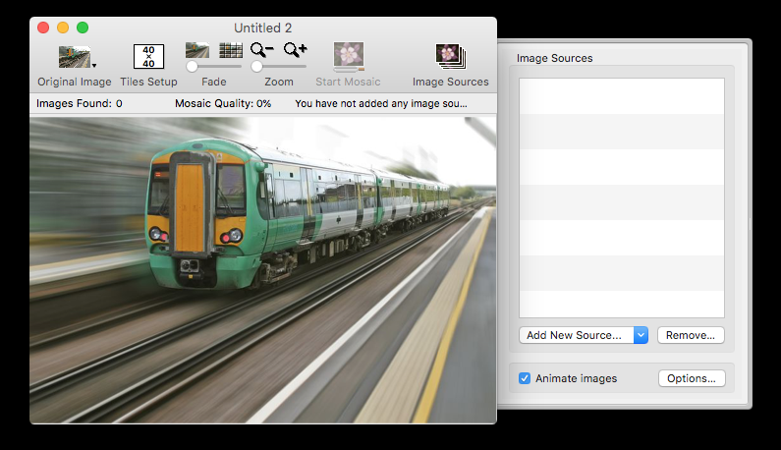Click the Remove… button
781x450 pixels.
pos(691,335)
